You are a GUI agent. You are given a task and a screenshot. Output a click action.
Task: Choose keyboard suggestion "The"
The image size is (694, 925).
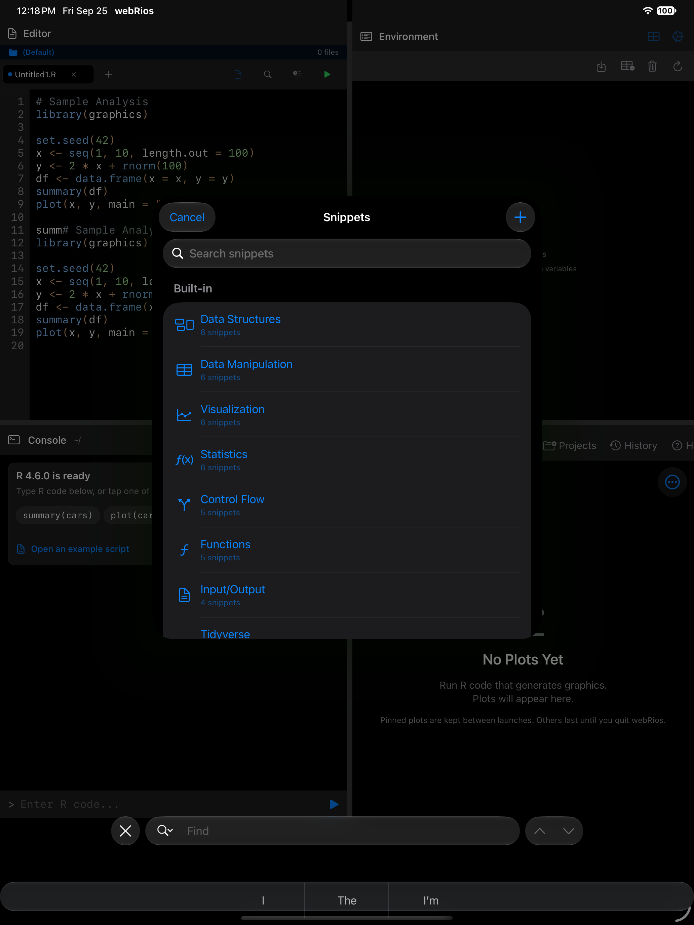(x=347, y=900)
